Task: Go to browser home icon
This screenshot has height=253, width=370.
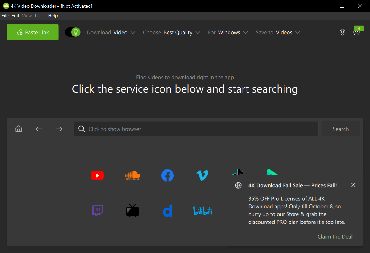Action: point(19,129)
